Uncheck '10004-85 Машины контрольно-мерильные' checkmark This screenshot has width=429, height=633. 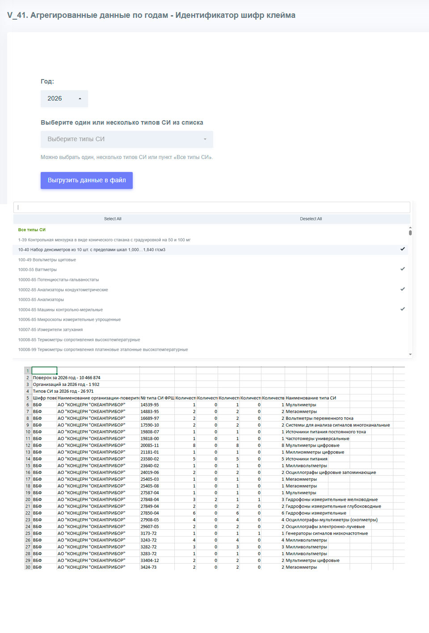(x=402, y=309)
